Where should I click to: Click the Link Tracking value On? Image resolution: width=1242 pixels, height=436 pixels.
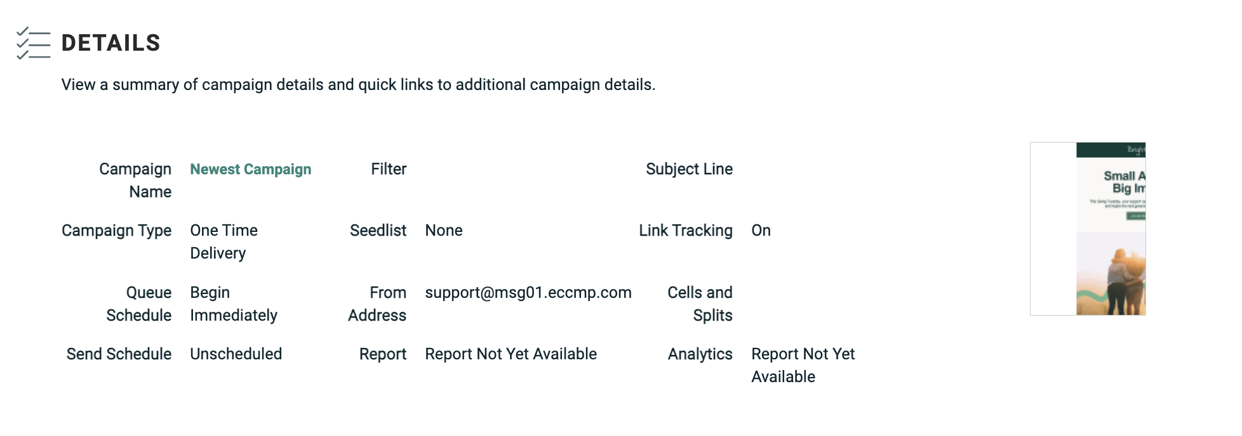coord(761,231)
